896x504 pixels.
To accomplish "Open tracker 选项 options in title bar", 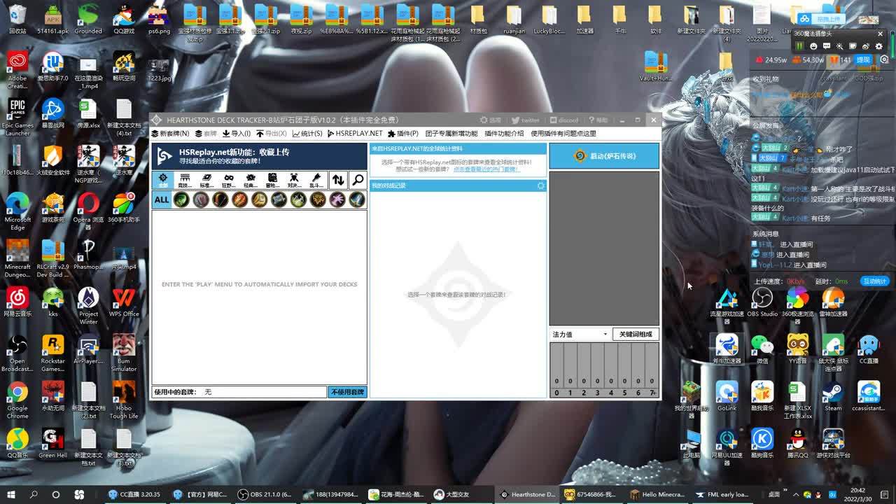I will point(491,120).
